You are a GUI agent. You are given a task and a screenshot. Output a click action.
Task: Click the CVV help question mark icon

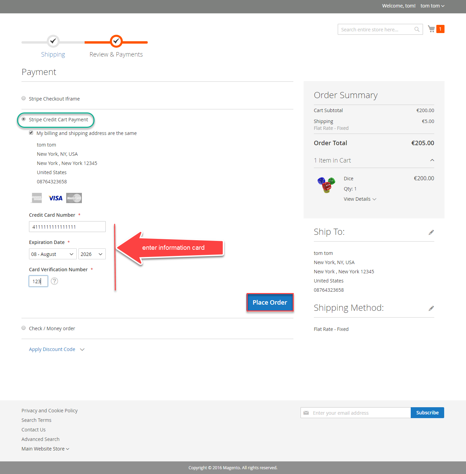(x=54, y=281)
